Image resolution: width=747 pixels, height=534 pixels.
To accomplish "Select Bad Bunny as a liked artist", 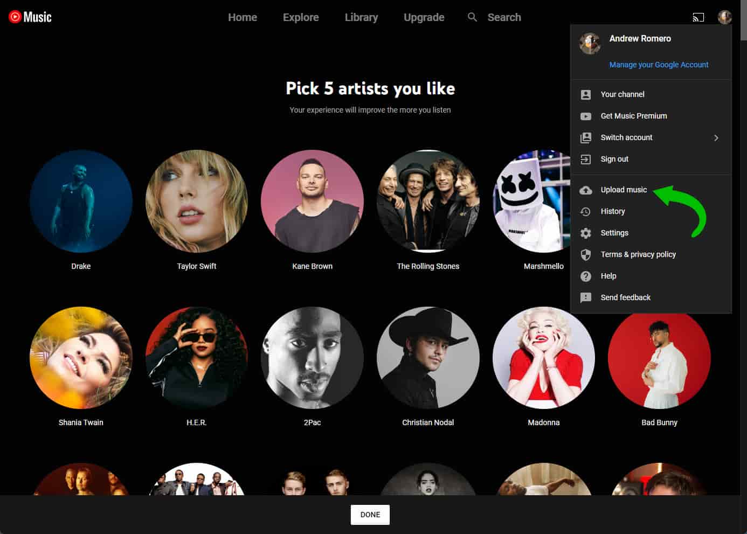I will coord(659,357).
